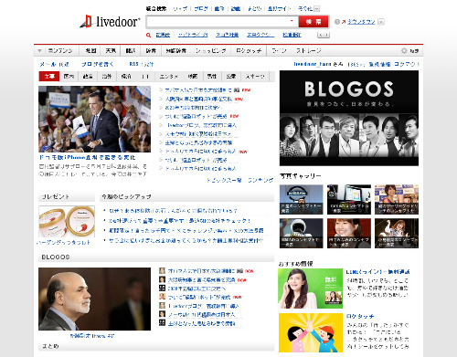Select the スポーツ news tab
Viewport: 457px width, 357px height.
point(255,76)
